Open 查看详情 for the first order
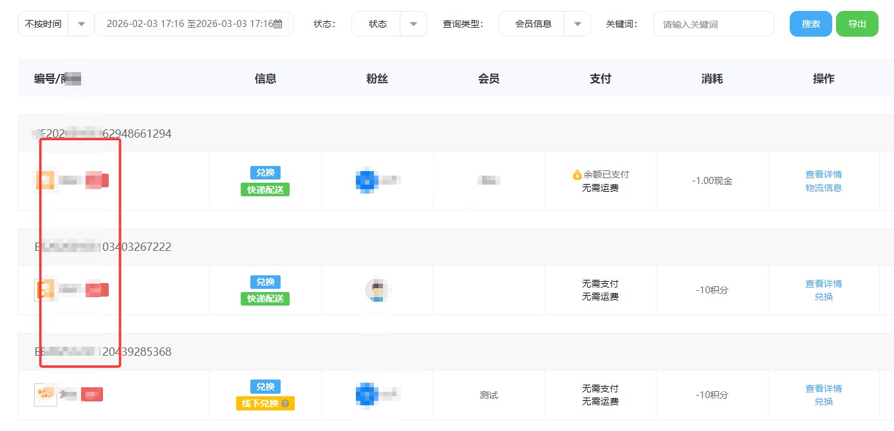 tap(824, 174)
